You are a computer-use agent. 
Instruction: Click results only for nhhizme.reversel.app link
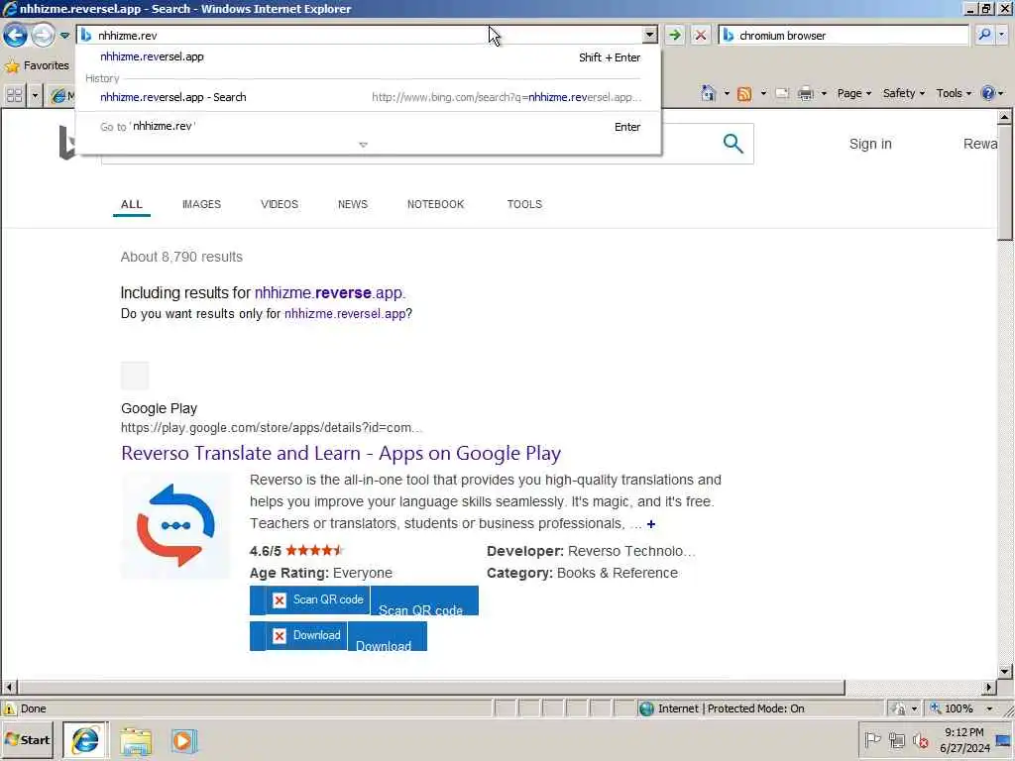pos(345,314)
